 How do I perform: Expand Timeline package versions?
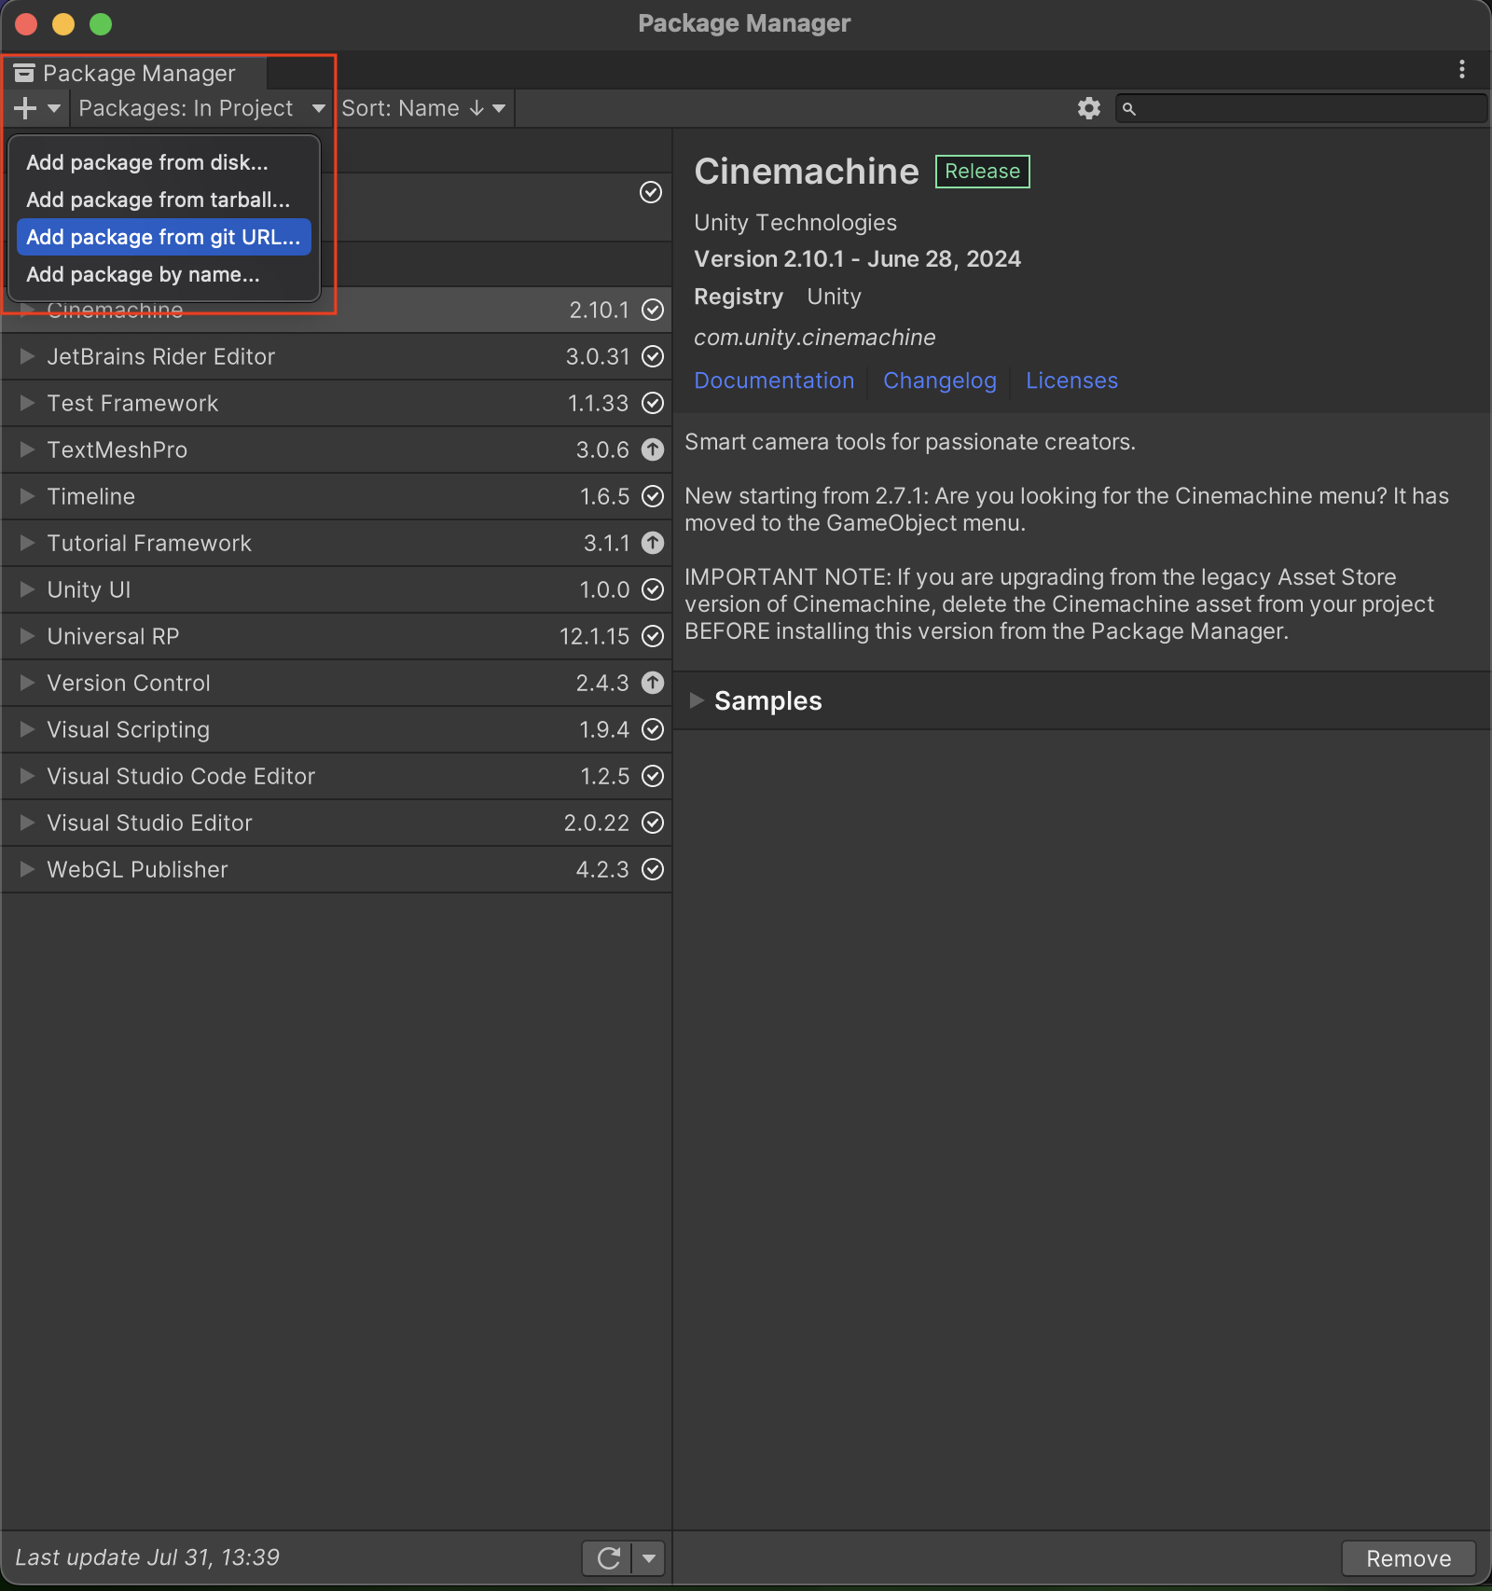[x=27, y=496]
